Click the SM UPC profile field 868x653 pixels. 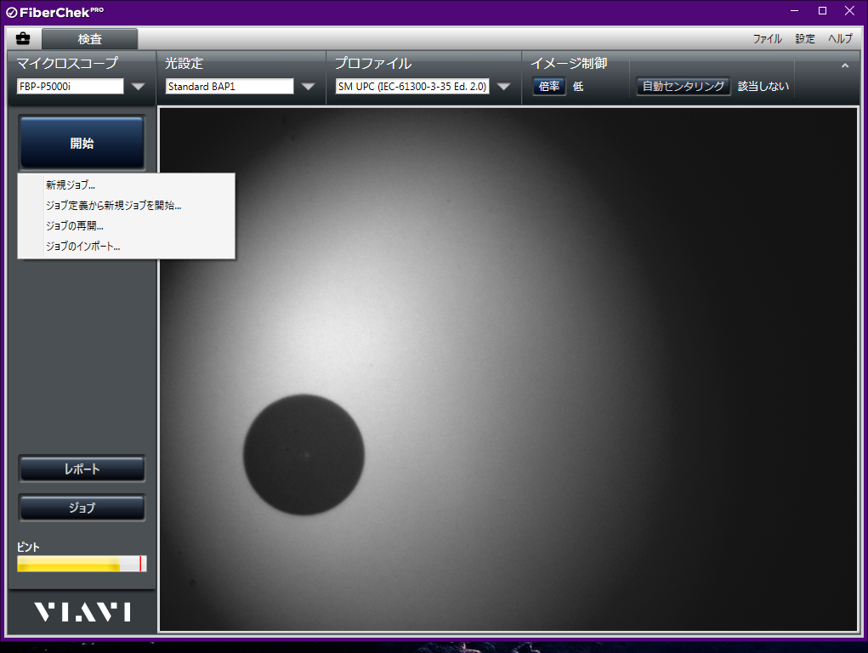[412, 87]
